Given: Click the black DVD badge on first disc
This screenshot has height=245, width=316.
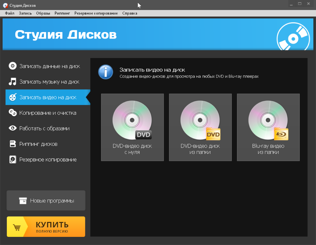Looking at the screenshot, I should [x=144, y=135].
